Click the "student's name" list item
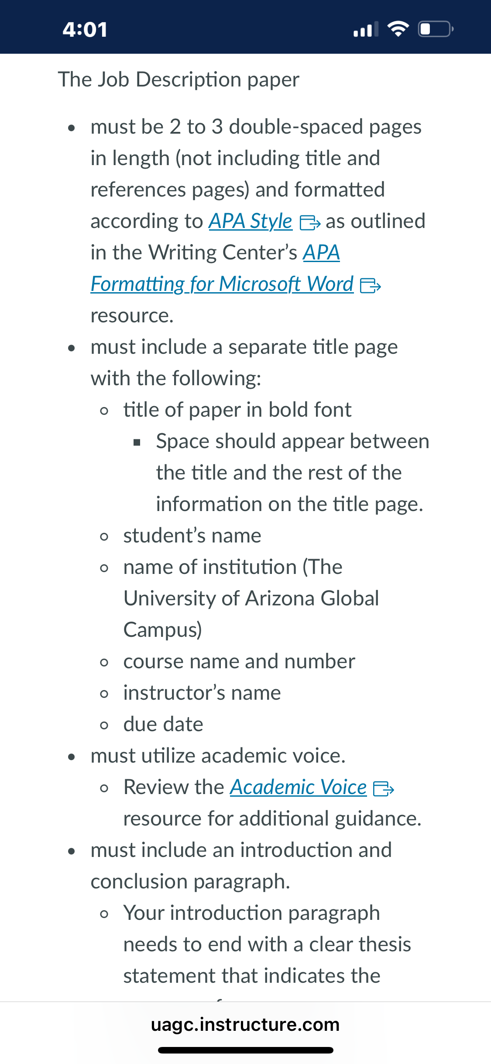The image size is (491, 1064). [x=192, y=535]
